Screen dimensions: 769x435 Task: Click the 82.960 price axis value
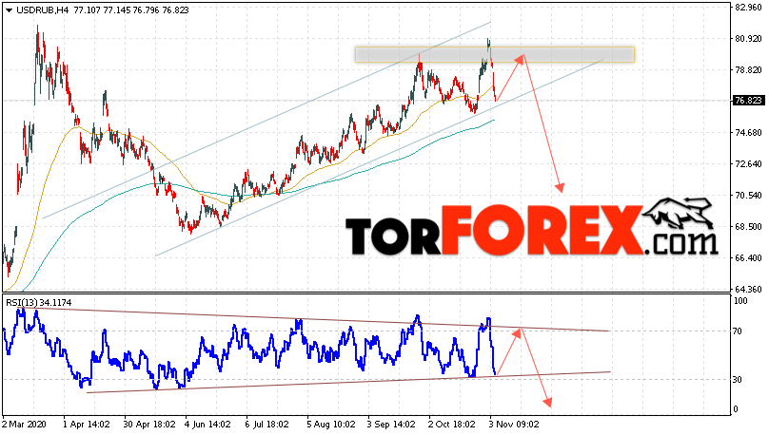(x=748, y=8)
